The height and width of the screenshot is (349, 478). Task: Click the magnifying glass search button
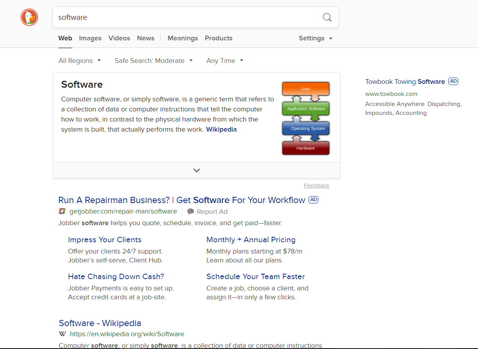click(327, 17)
